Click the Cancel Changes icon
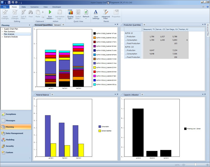 pos(15,12)
